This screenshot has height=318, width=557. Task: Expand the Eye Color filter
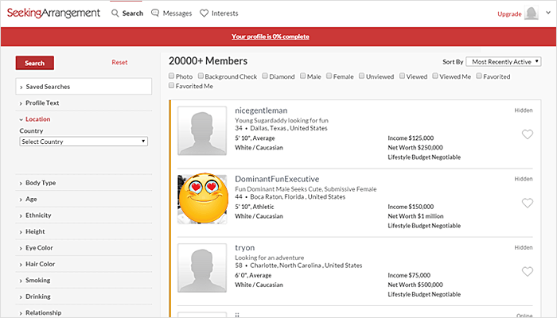tap(84, 248)
